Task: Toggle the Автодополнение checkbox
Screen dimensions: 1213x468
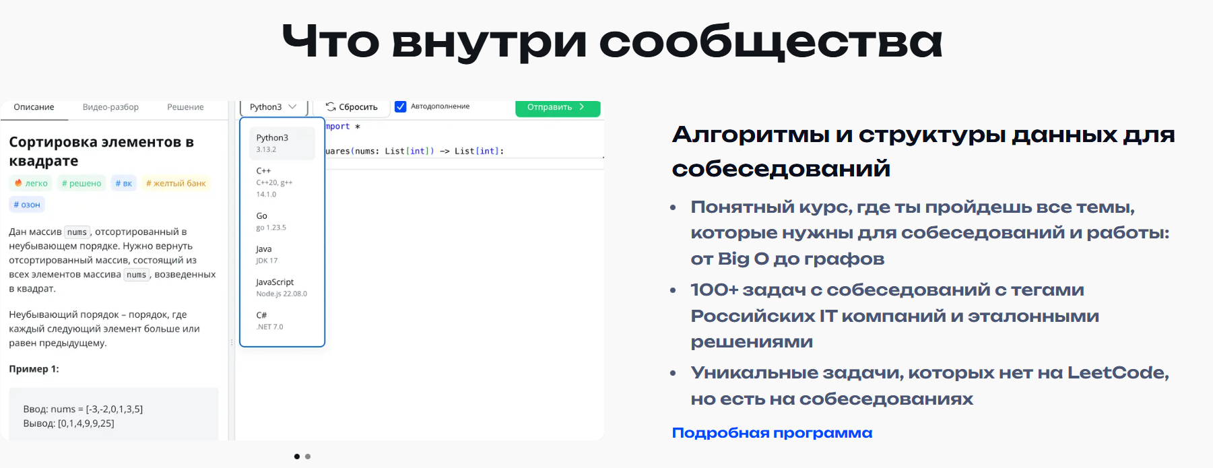Action: (x=401, y=107)
